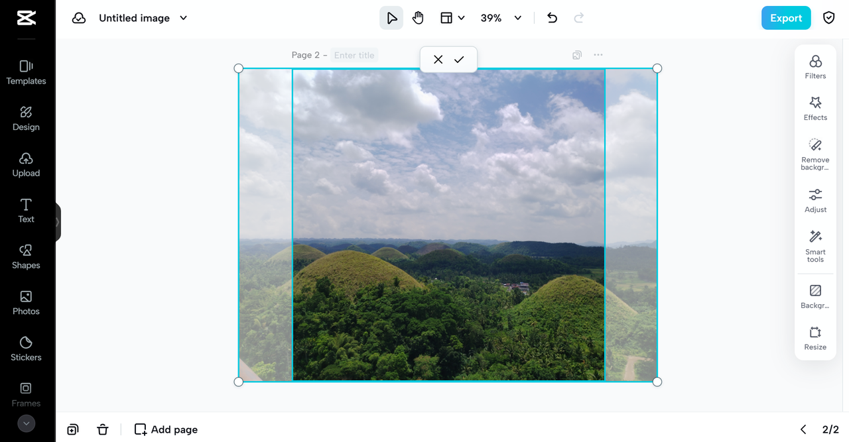Open the Adjust panel
Image resolution: width=849 pixels, height=442 pixels.
[x=815, y=201]
